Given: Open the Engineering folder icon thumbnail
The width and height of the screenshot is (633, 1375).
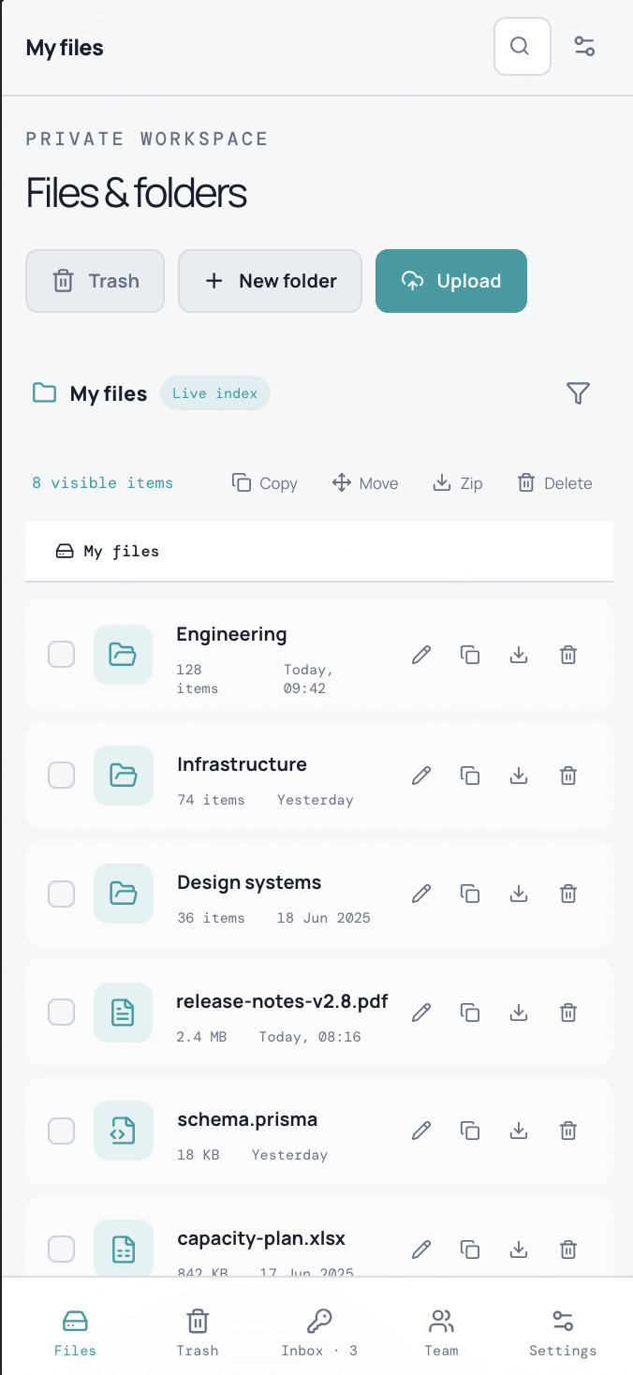Looking at the screenshot, I should point(124,655).
